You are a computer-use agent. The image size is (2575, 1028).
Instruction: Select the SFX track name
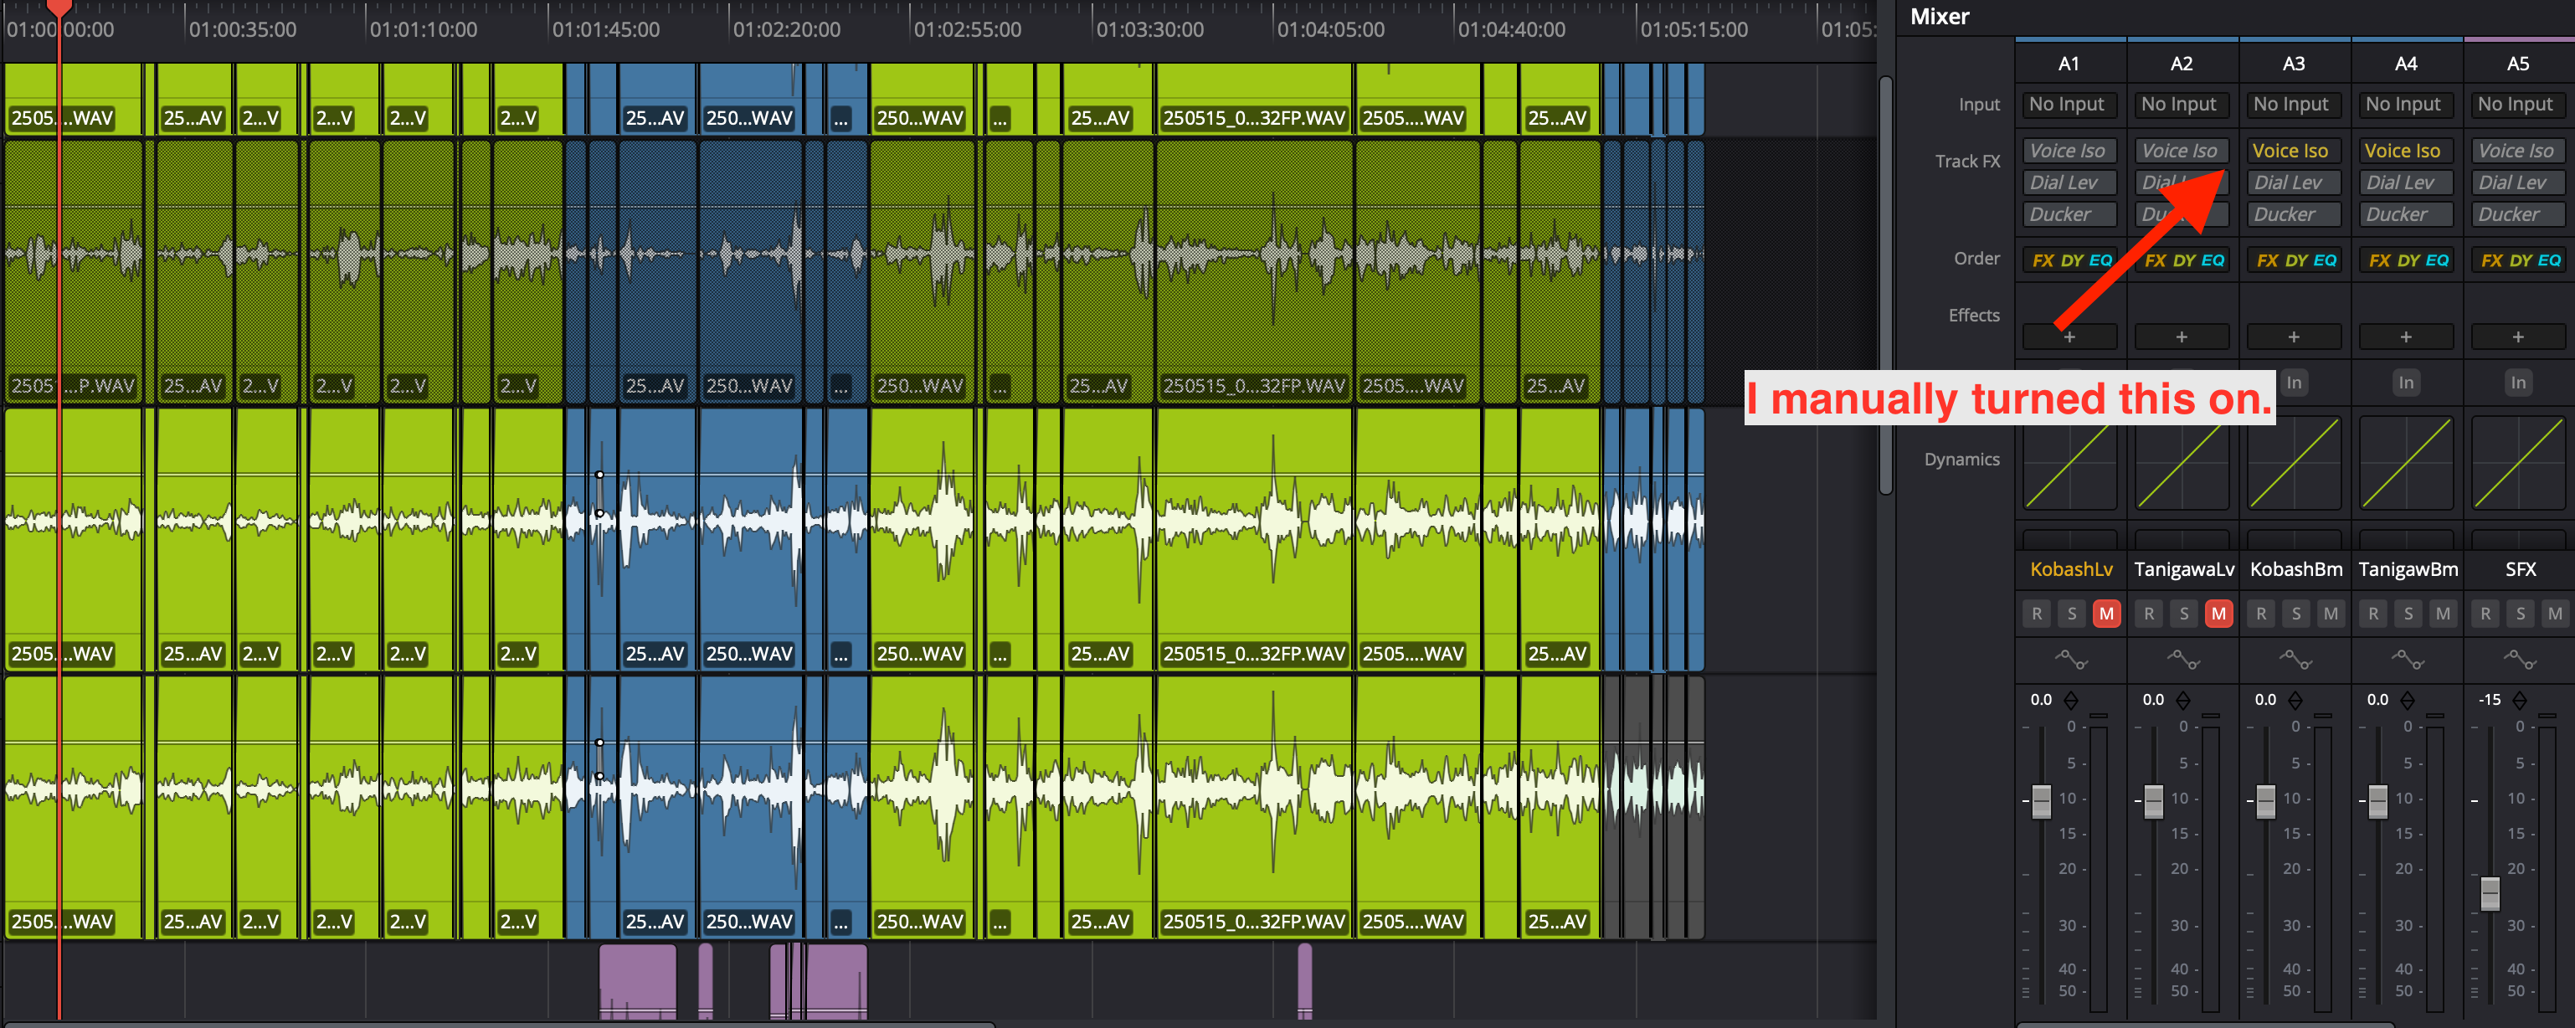click(2520, 569)
